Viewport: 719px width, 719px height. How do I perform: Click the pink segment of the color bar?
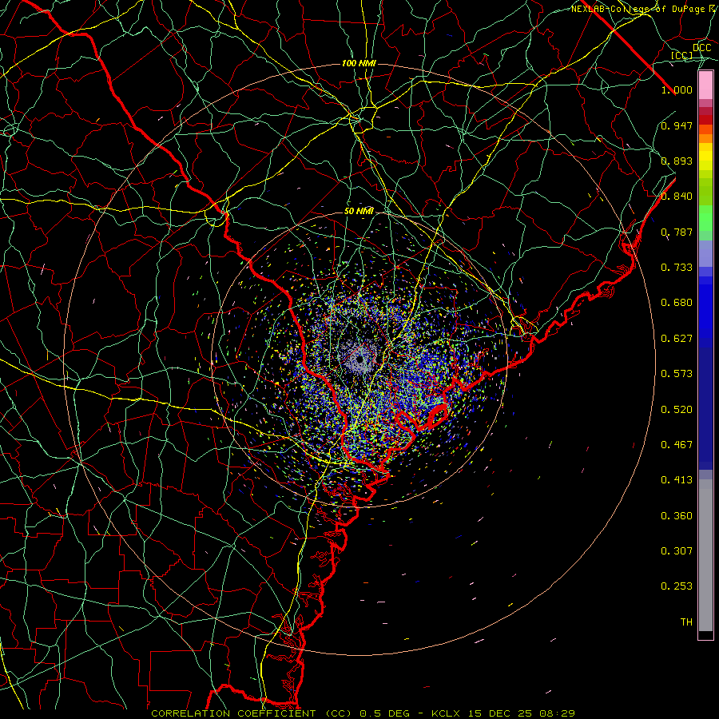coord(705,85)
